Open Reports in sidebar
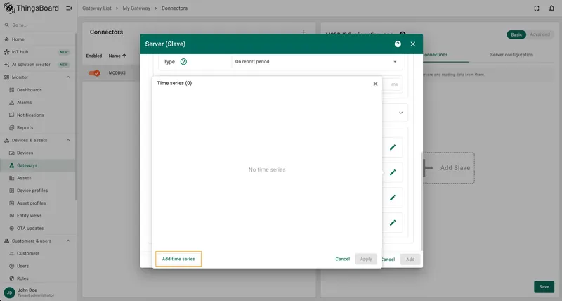 pyautogui.click(x=38, y=127)
